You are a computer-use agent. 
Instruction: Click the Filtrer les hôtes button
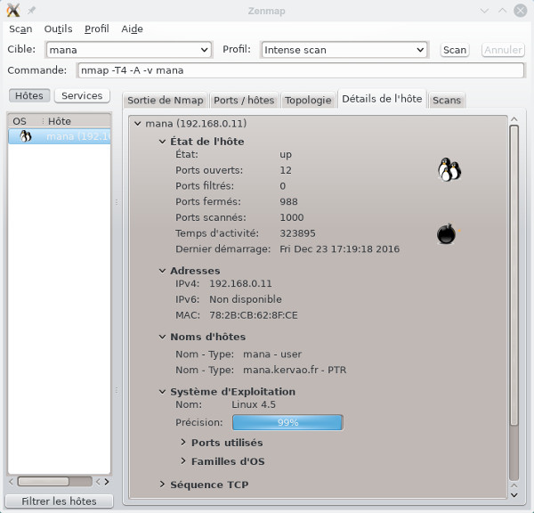pyautogui.click(x=59, y=501)
